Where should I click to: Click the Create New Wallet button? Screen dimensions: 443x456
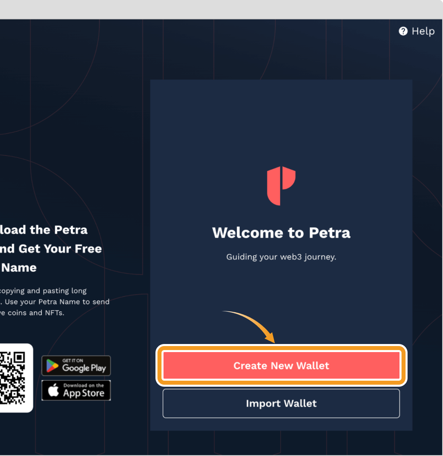point(281,365)
